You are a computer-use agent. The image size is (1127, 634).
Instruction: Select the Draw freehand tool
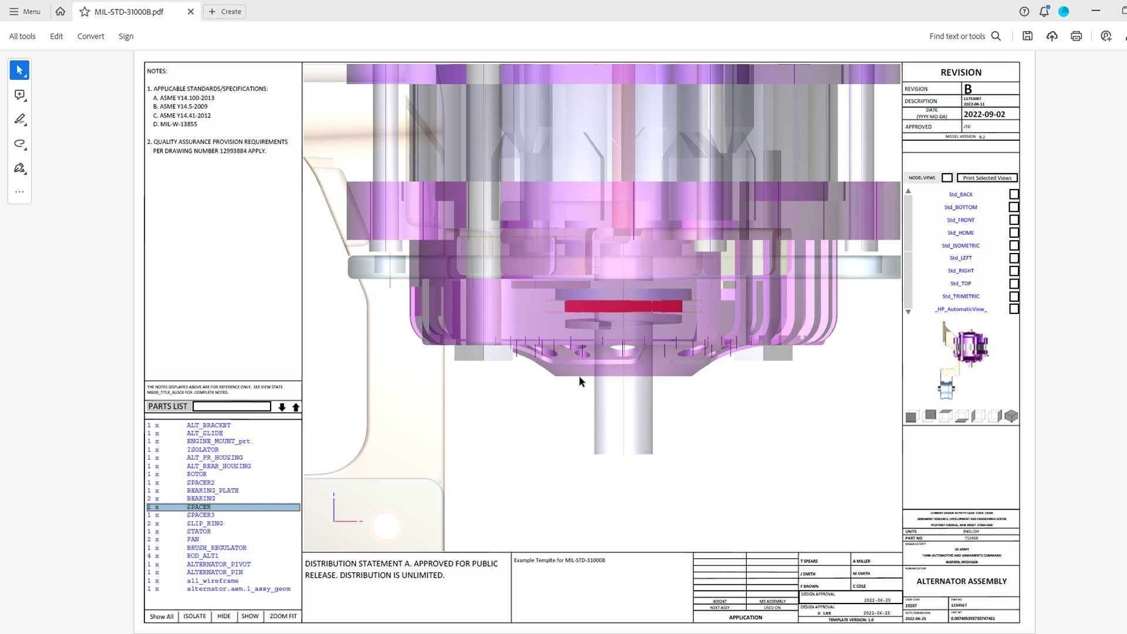tap(19, 144)
